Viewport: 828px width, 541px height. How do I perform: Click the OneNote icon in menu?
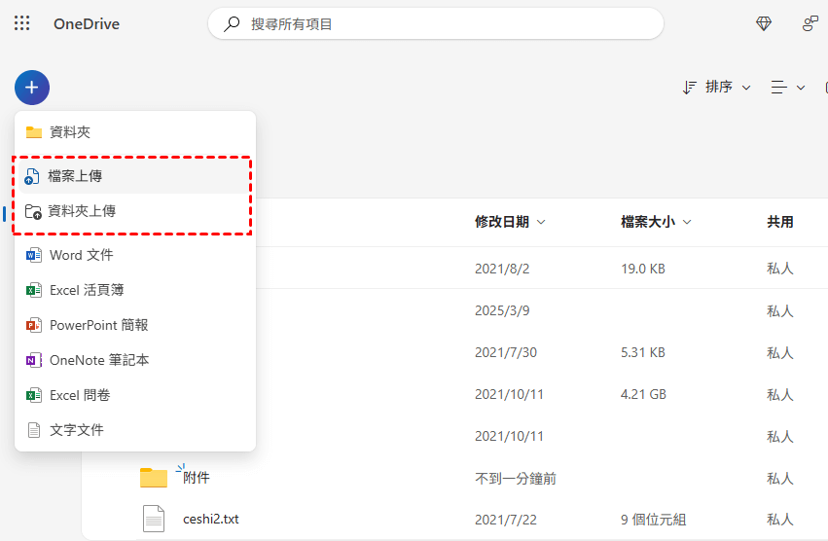pyautogui.click(x=34, y=360)
